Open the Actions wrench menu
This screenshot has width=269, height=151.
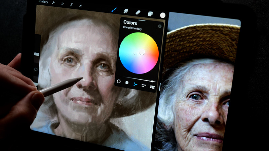point(53,3)
